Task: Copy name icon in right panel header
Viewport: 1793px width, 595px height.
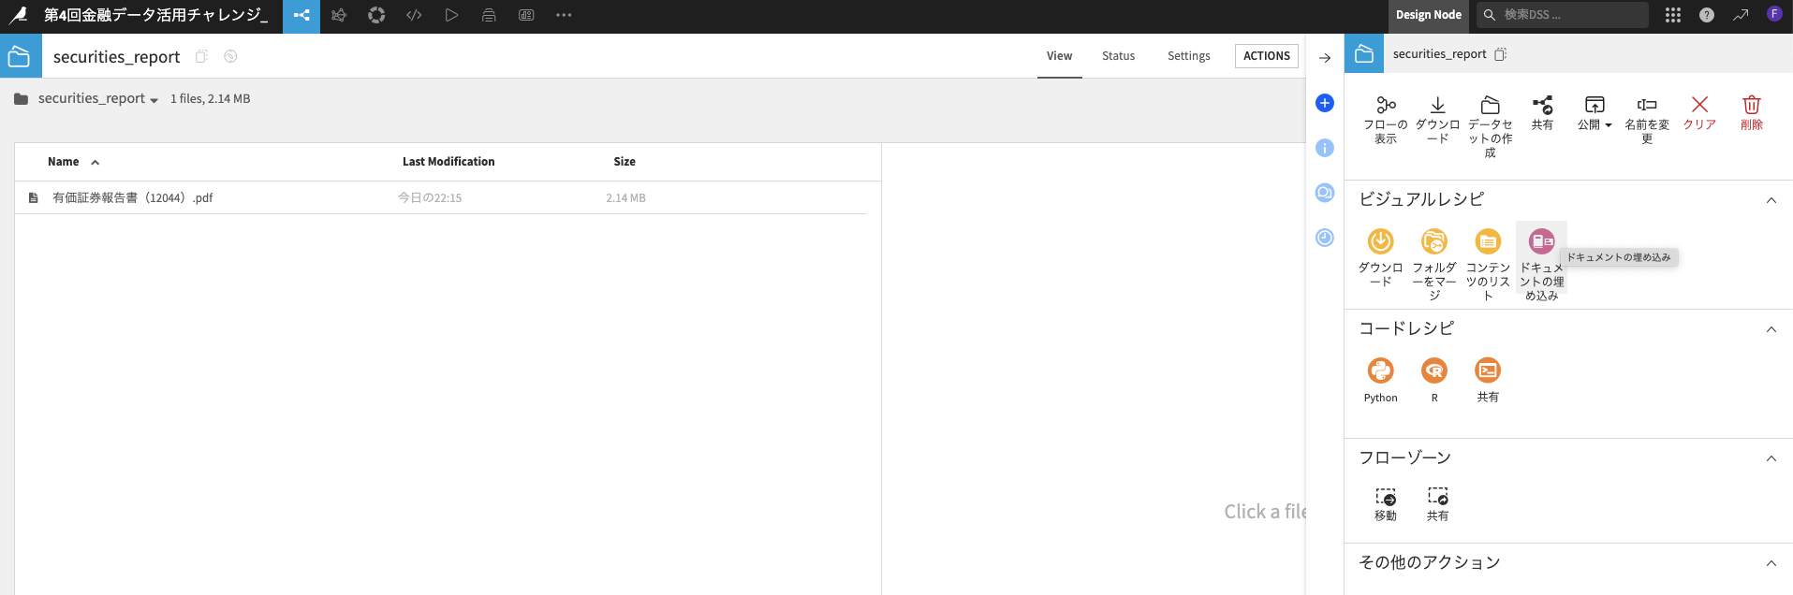Action: tap(1500, 54)
